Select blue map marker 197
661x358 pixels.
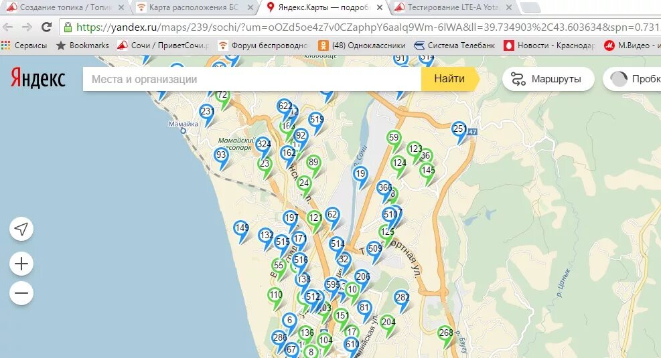(x=291, y=219)
